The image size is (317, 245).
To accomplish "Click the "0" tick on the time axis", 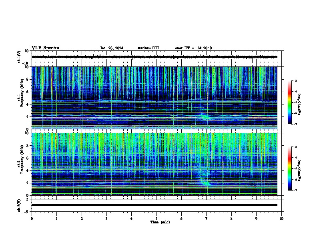I will (32, 219).
